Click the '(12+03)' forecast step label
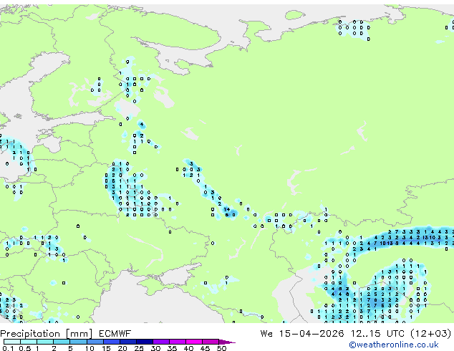This screenshot has height=351, width=454. pos(431,334)
